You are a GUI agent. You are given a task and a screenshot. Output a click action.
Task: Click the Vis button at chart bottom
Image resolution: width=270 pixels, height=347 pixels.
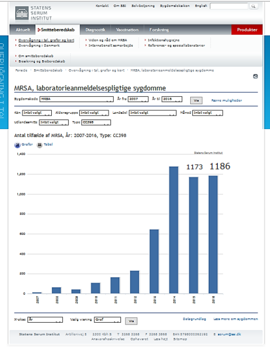point(131,321)
